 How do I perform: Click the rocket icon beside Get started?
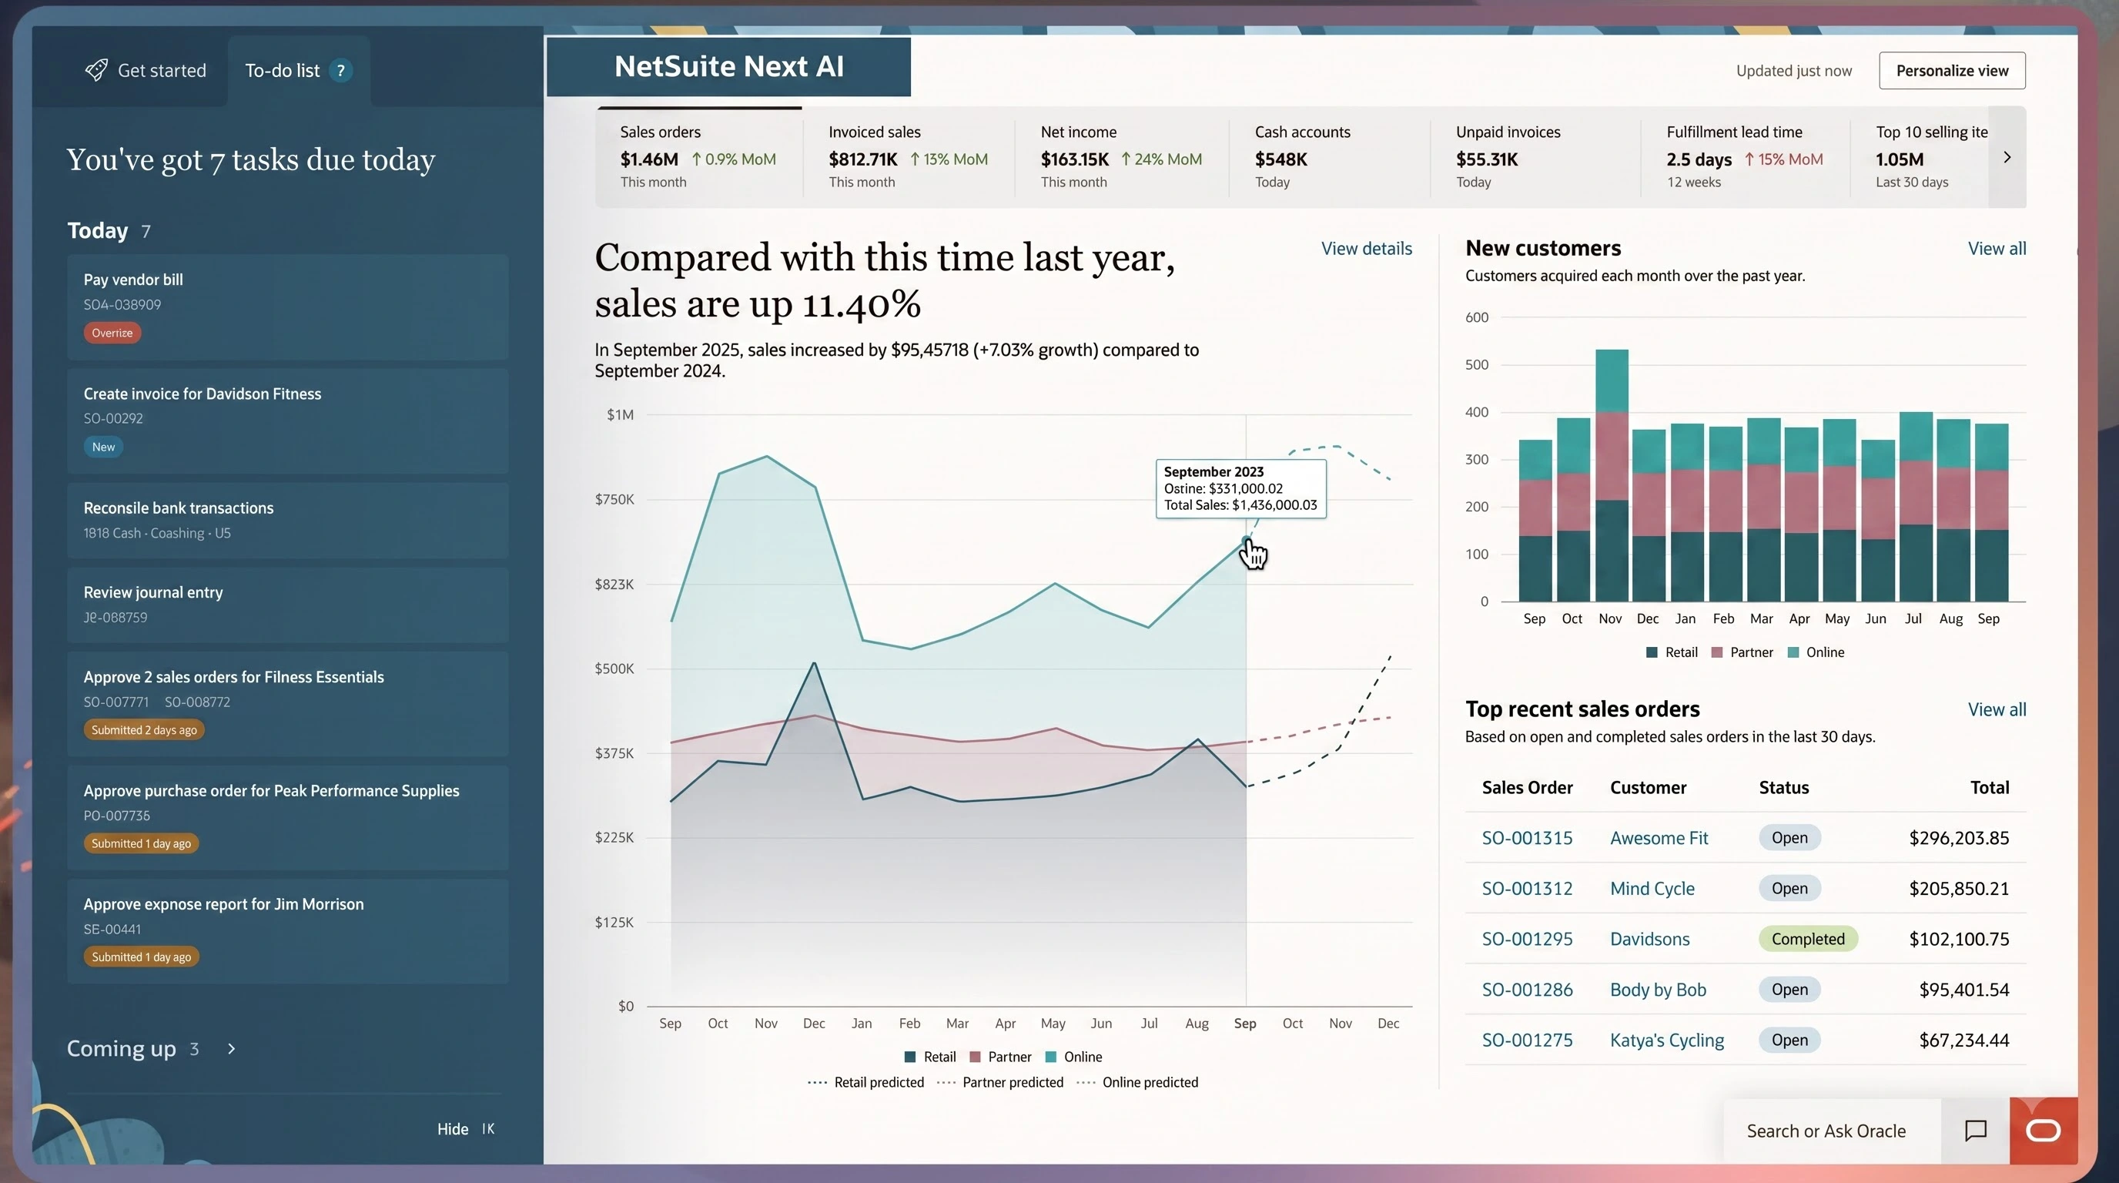point(96,70)
